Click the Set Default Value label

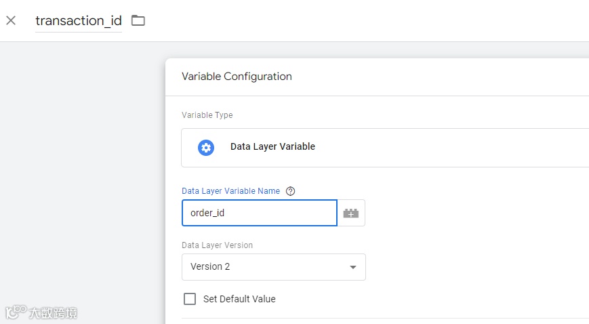pos(239,299)
